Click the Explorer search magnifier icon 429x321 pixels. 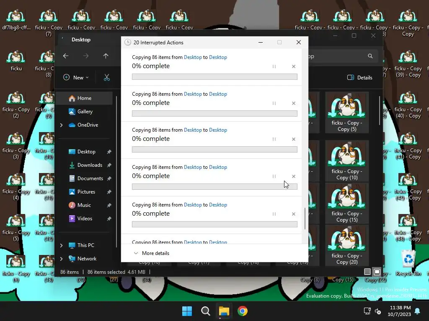pyautogui.click(x=370, y=56)
